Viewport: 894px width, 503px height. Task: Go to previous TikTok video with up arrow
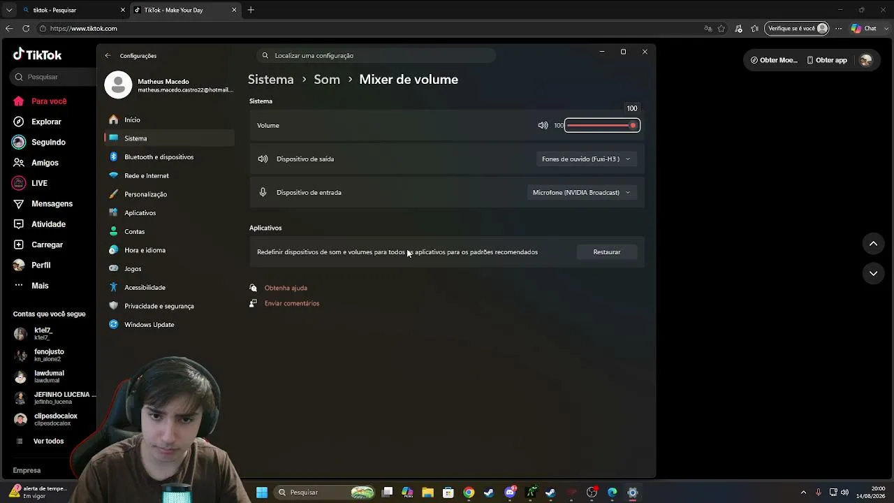click(873, 244)
